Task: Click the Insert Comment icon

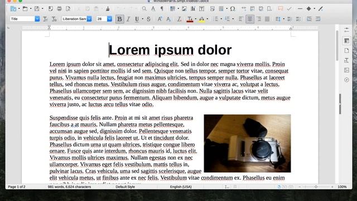Action: (x=281, y=9)
